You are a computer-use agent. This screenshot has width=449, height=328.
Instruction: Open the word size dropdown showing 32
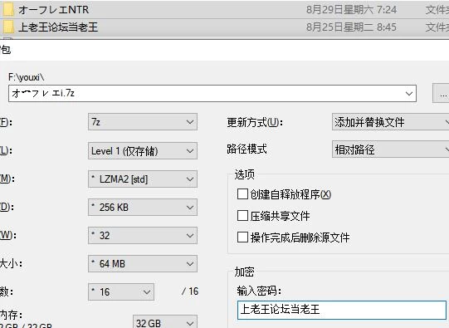coord(143,236)
